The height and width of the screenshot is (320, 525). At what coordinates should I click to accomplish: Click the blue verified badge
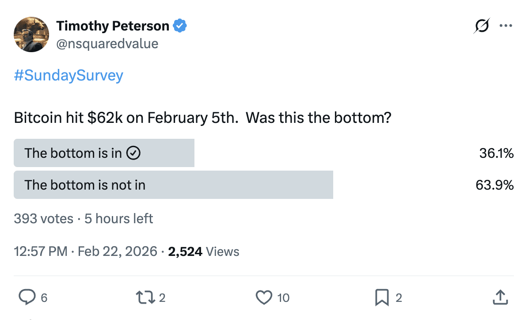coord(179,26)
